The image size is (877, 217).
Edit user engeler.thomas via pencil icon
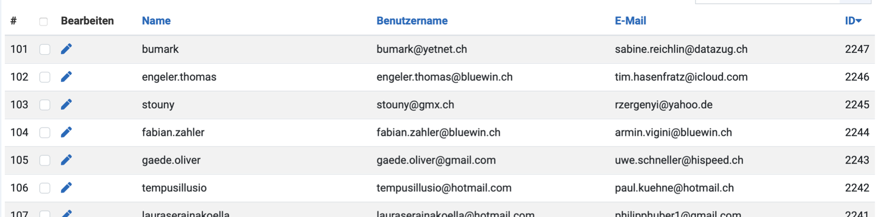tap(66, 77)
